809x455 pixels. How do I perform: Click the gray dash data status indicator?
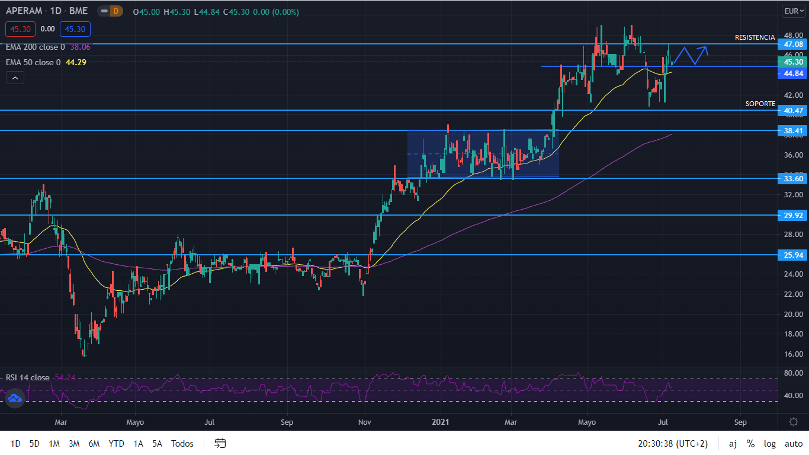(104, 11)
